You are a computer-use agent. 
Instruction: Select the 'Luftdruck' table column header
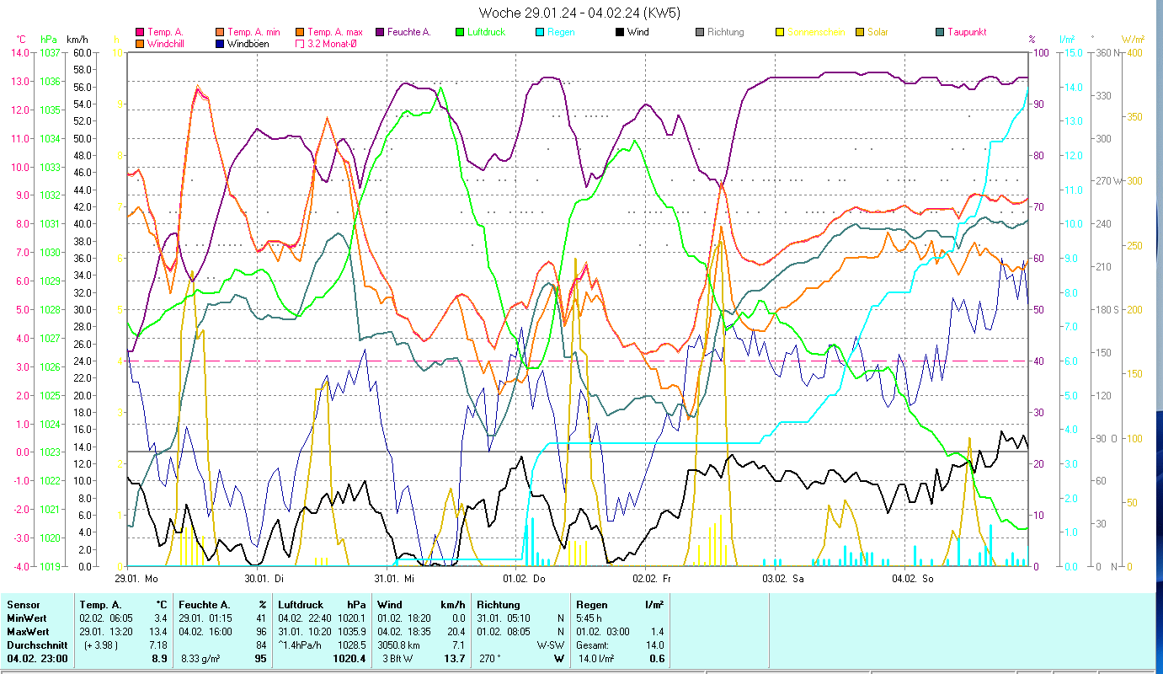coord(301,605)
